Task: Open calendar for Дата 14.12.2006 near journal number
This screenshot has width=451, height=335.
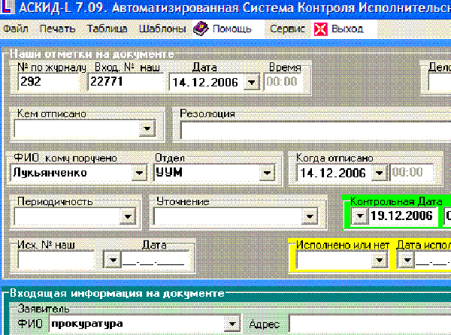Action: click(251, 82)
